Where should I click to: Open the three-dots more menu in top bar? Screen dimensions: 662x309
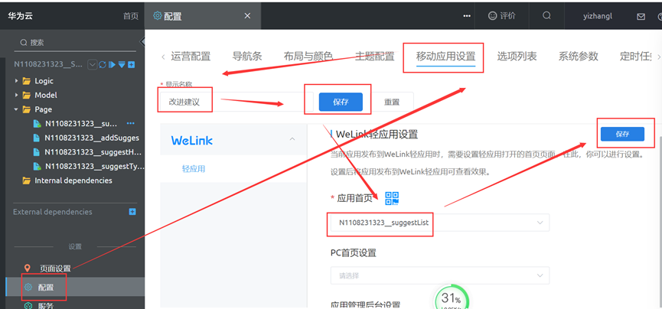(467, 16)
